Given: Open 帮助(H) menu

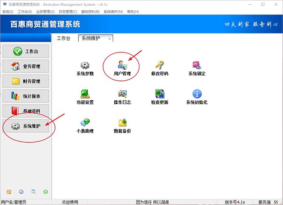Looking at the screenshot, I should pyautogui.click(x=133, y=12).
